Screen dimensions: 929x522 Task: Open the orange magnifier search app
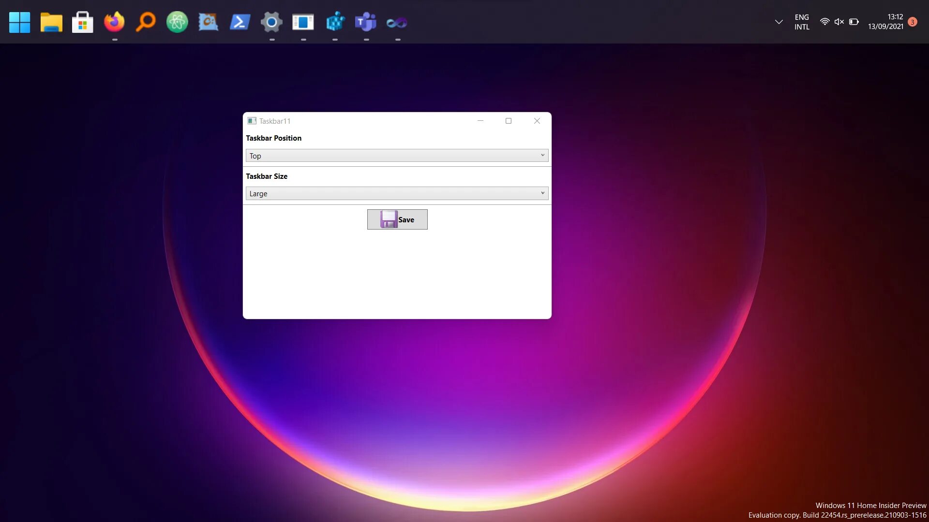[146, 22]
